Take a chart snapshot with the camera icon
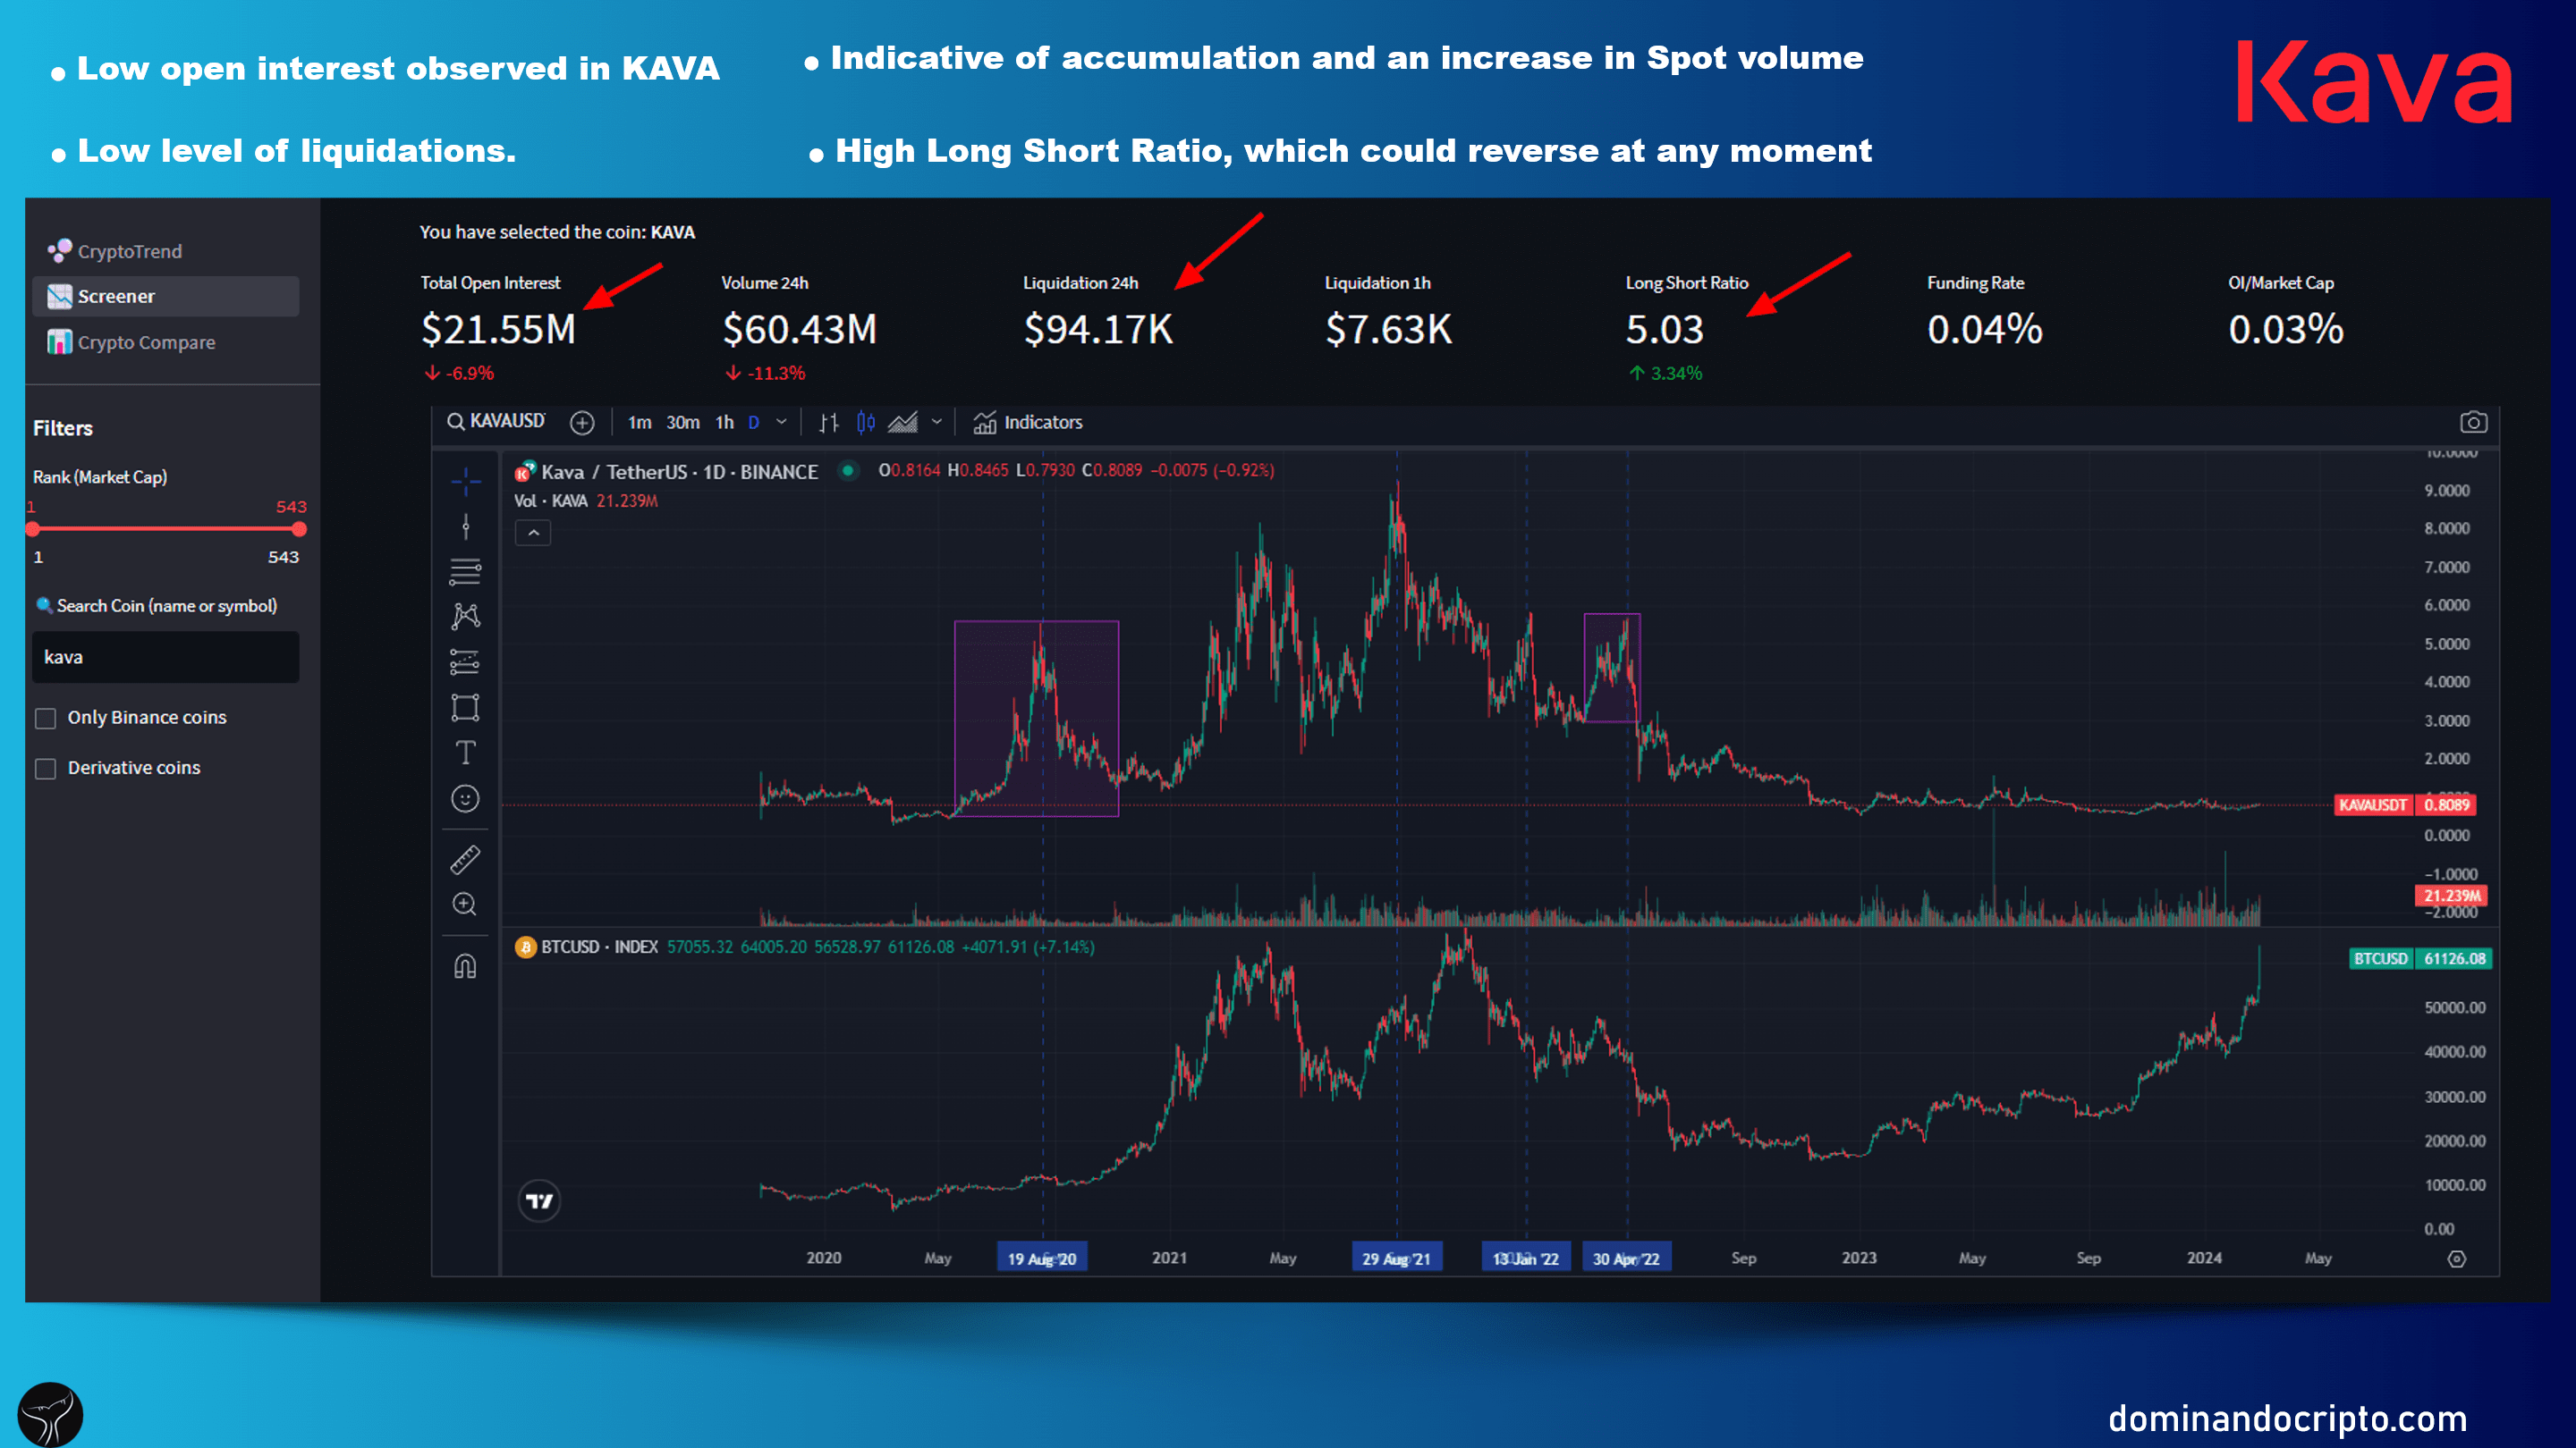Image resolution: width=2576 pixels, height=1448 pixels. (2473, 422)
